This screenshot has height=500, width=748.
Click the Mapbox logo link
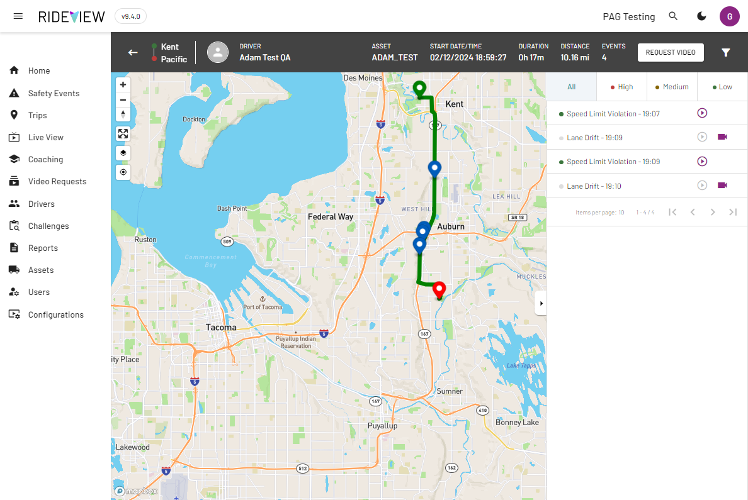[x=137, y=491]
